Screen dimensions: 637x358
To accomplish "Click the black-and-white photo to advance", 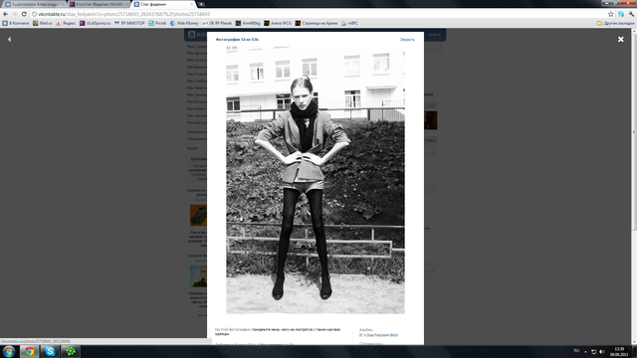I will 316,180.
